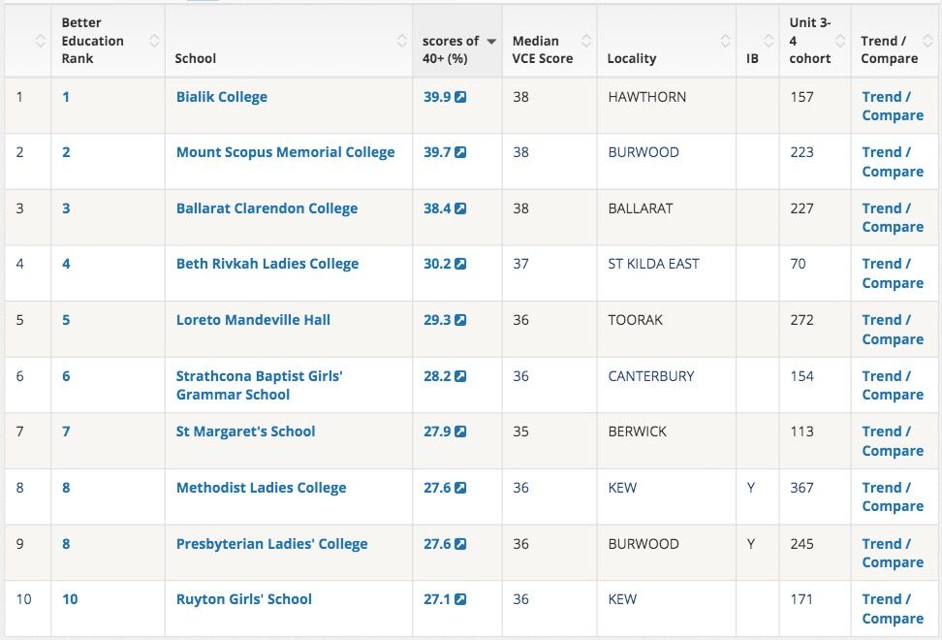The width and height of the screenshot is (942, 640).
Task: Click Trend / Compare for Ruyton Girls' School
Action: (x=892, y=608)
